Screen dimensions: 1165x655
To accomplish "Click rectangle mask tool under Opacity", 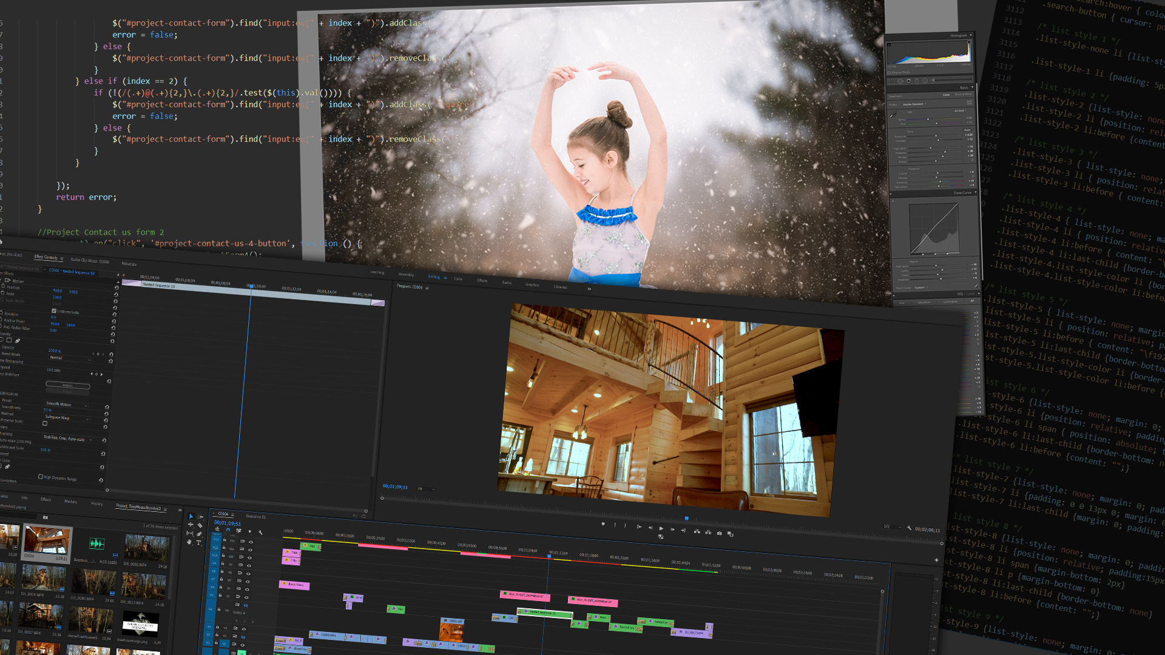I will click(x=9, y=340).
